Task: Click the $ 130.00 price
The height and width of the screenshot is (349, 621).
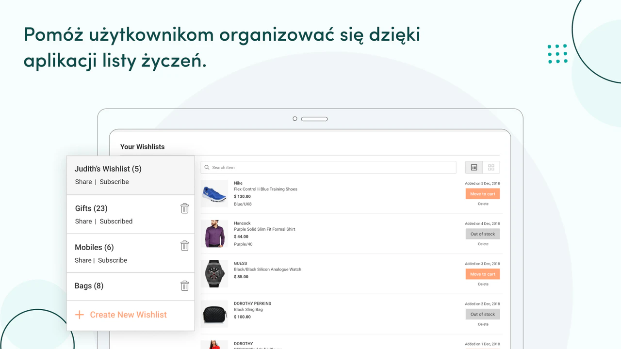Action: [242, 197]
